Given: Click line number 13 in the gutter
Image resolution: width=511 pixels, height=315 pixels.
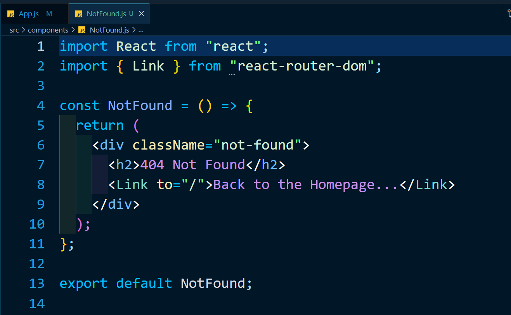Looking at the screenshot, I should 37,284.
